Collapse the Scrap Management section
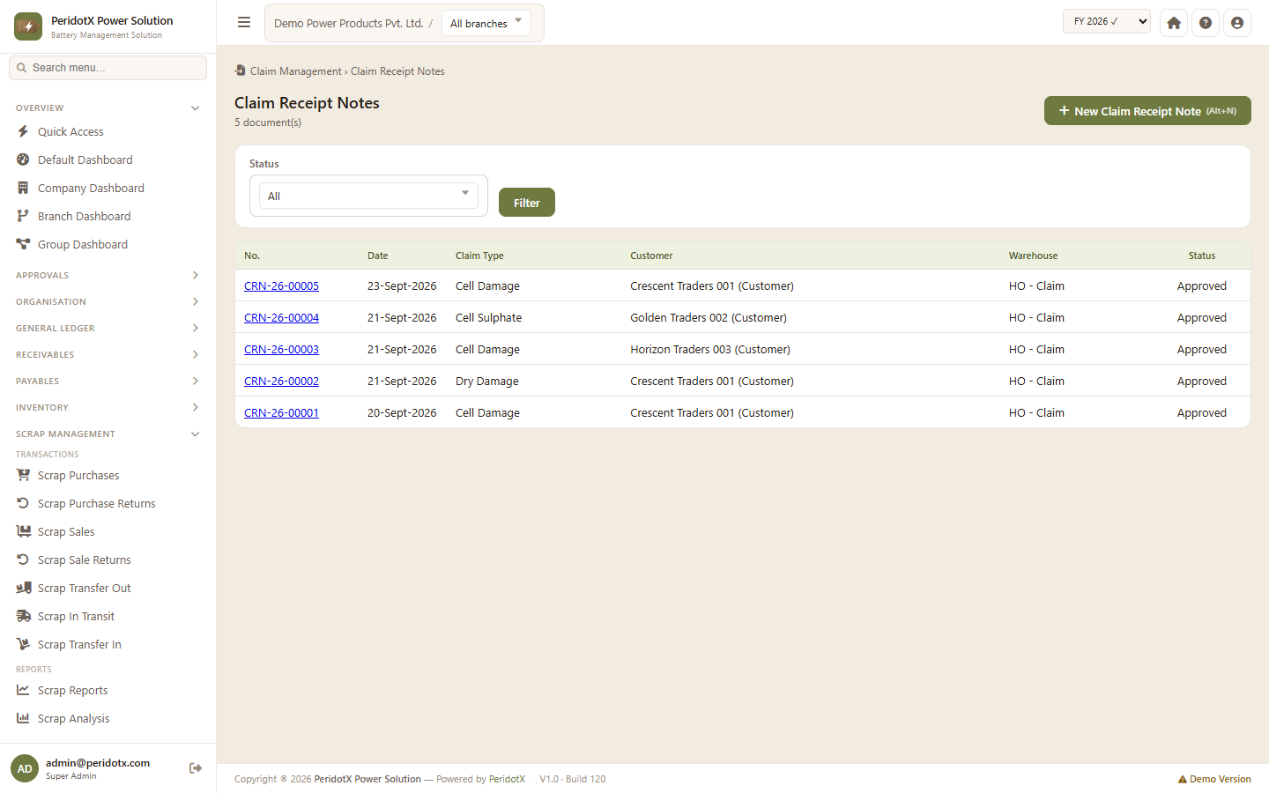1269x793 pixels. pyautogui.click(x=108, y=434)
